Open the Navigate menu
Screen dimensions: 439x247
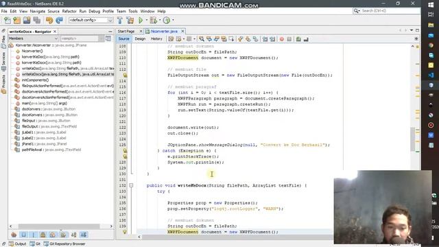38,11
